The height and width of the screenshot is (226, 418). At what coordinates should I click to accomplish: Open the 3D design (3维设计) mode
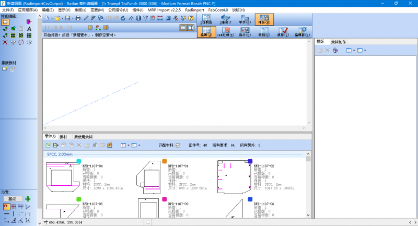tap(225, 19)
